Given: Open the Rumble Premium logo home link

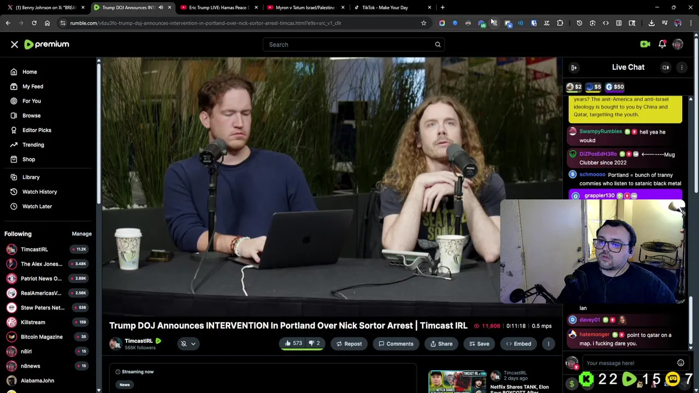Looking at the screenshot, I should point(47,44).
